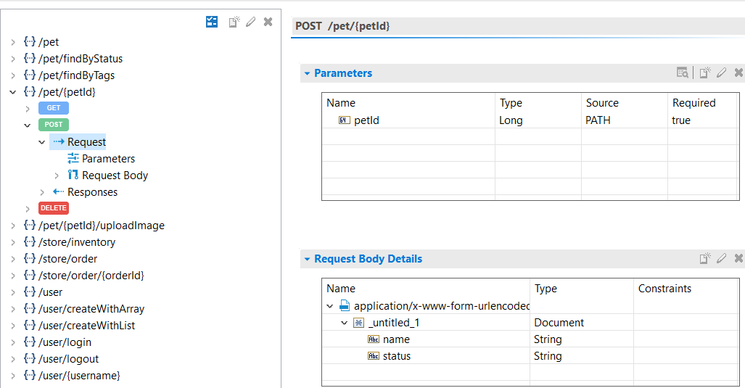Image resolution: width=745 pixels, height=388 pixels.
Task: Click the pencil edit icon in the Parameters header
Action: (x=721, y=73)
